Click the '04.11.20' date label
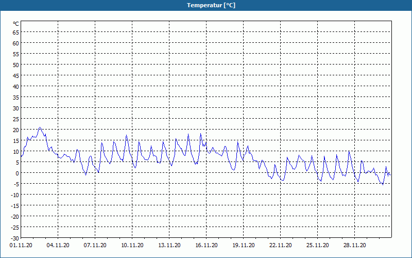 [58, 245]
